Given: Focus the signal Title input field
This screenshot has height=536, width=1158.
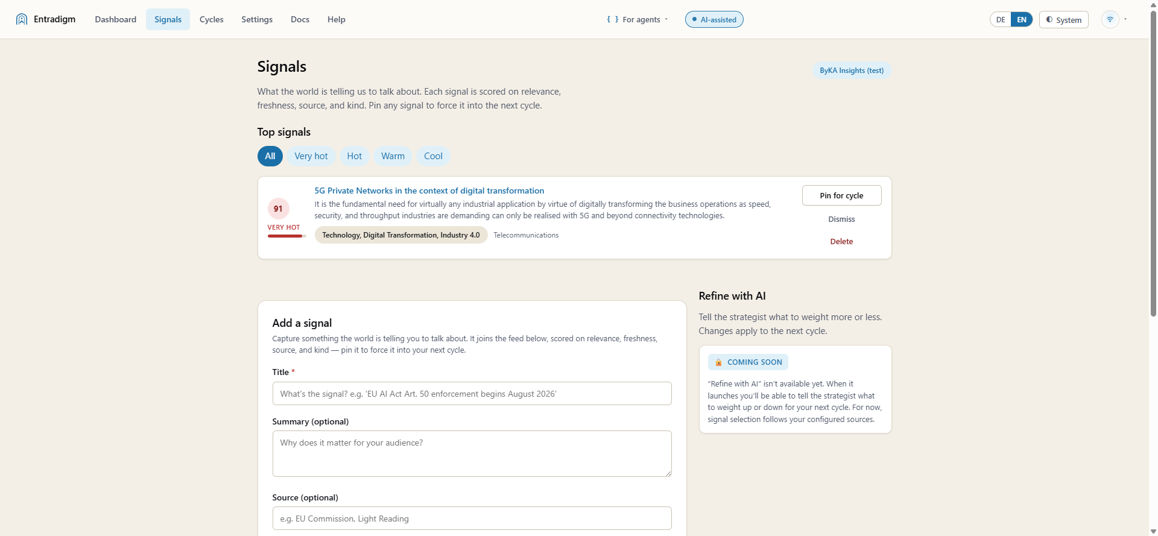Looking at the screenshot, I should (x=472, y=394).
